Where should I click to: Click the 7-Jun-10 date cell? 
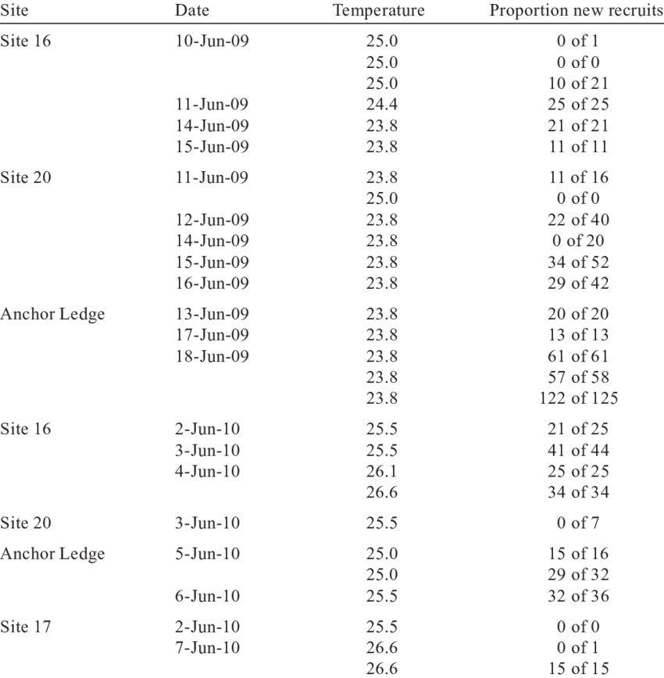[207, 648]
